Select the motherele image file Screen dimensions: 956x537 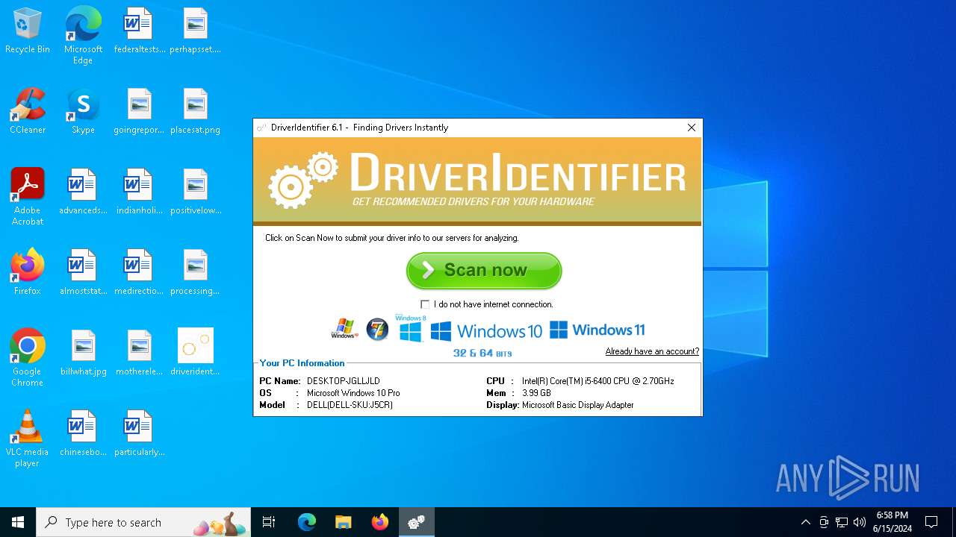pyautogui.click(x=139, y=354)
